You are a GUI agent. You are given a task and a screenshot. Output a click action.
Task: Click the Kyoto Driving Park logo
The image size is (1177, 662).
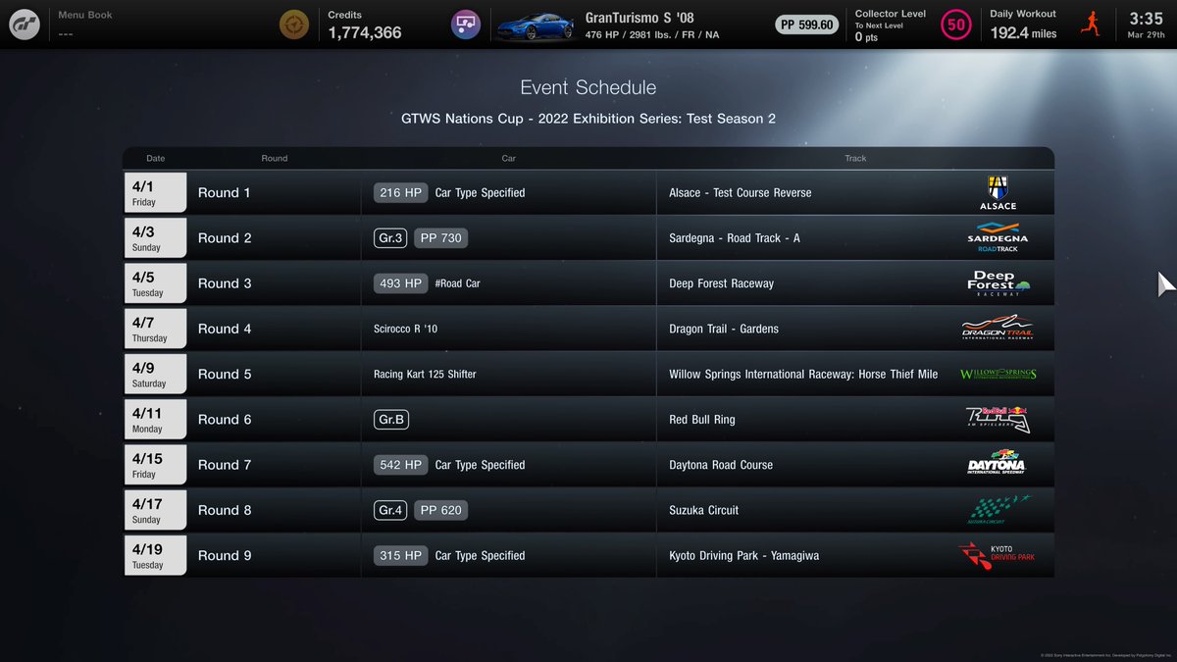point(998,556)
